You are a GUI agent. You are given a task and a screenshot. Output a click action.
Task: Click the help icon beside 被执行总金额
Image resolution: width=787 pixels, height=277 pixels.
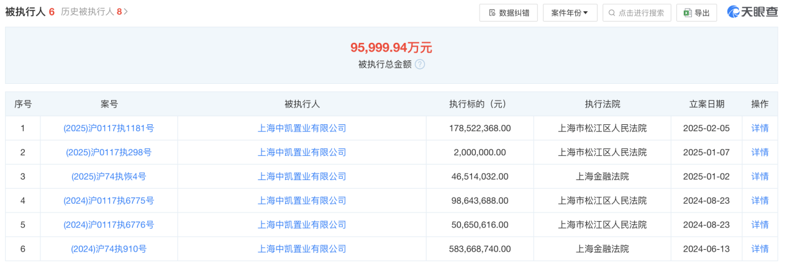420,64
